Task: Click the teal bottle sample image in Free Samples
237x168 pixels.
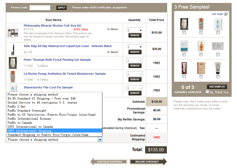Action: point(218,24)
